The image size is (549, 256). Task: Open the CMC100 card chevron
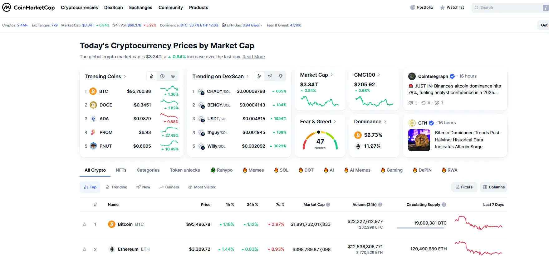click(379, 75)
